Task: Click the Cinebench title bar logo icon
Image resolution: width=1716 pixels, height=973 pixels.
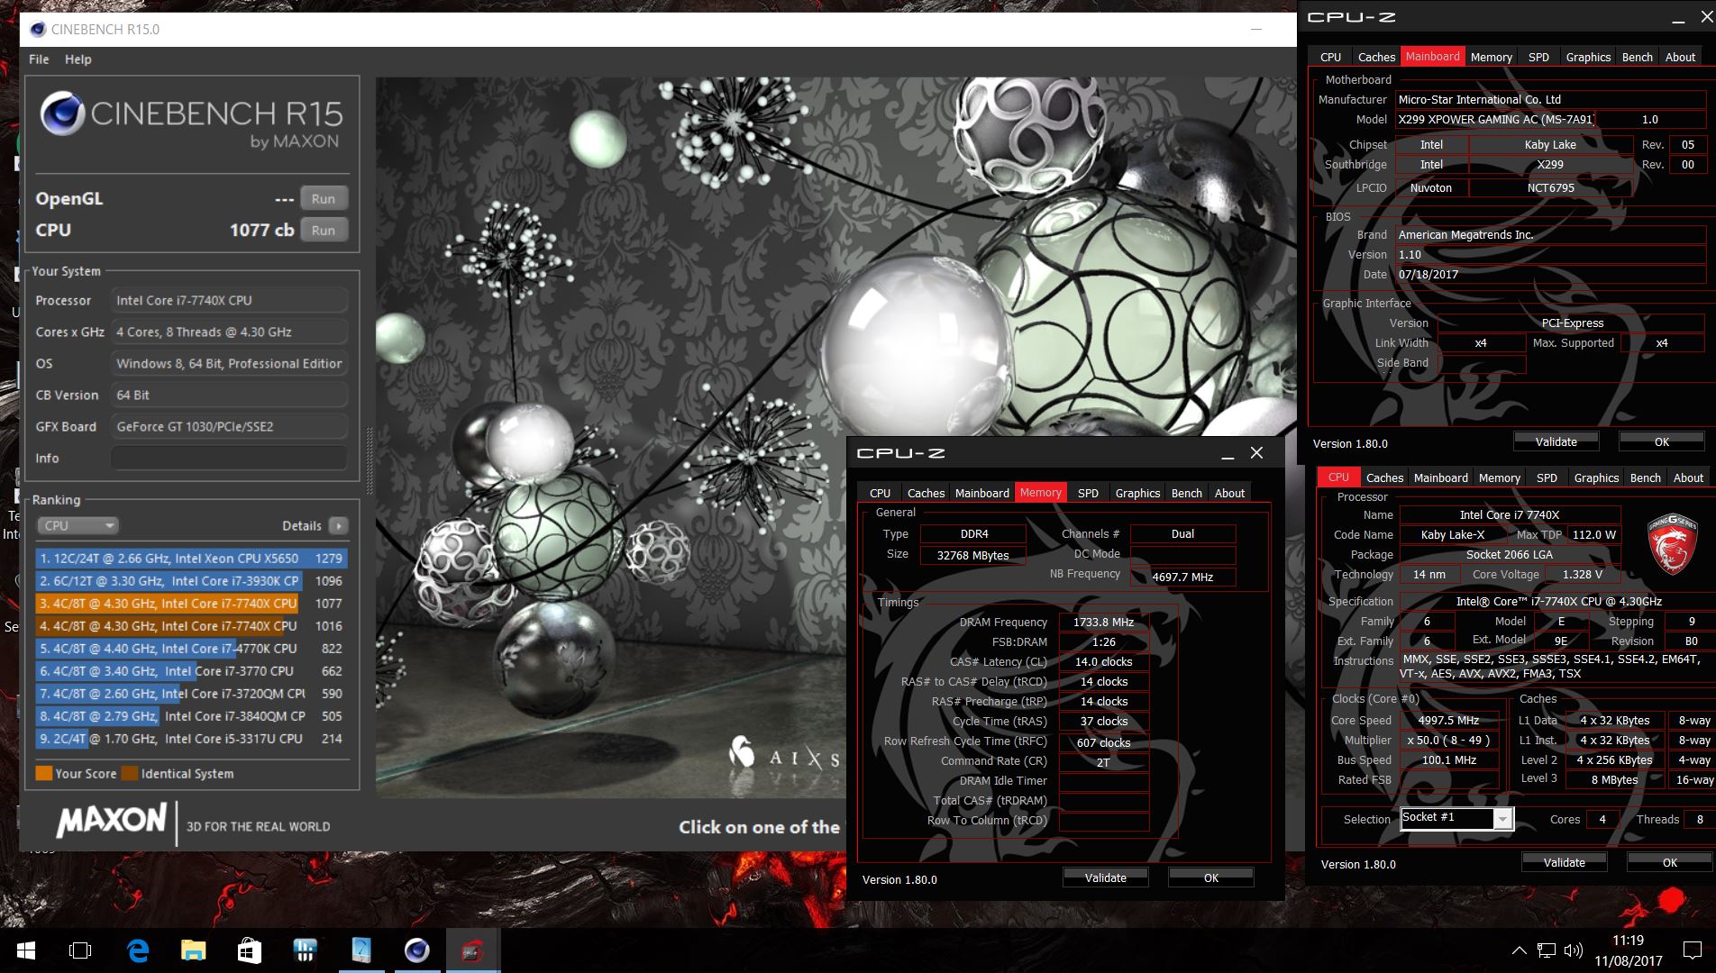Action: click(x=38, y=29)
